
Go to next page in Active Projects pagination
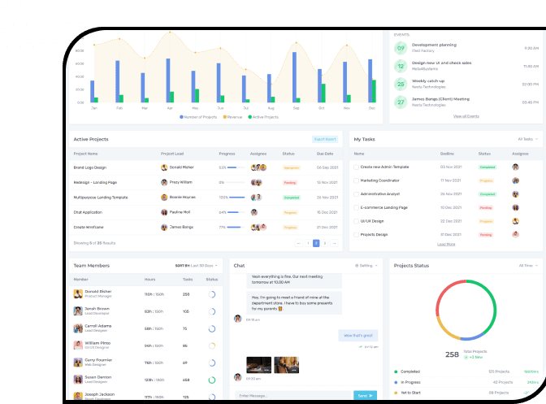334,243
